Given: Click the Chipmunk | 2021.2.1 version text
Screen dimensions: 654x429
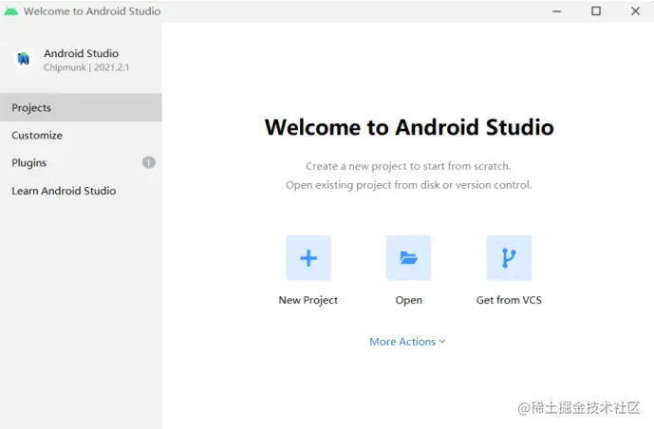Looking at the screenshot, I should (x=86, y=67).
